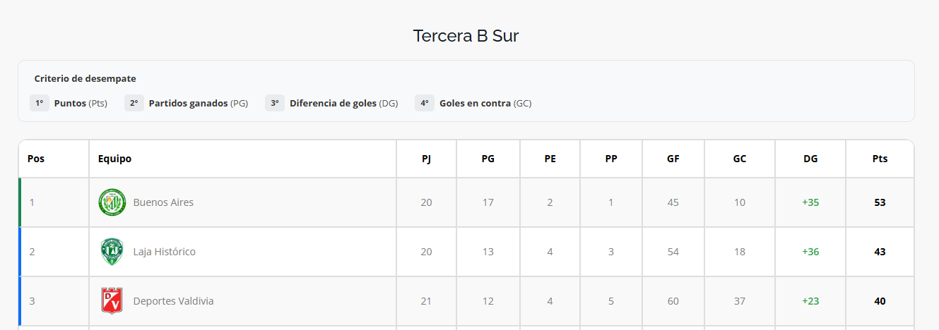Click the Tercera B Sur heading
This screenshot has width=939, height=330.
[466, 36]
